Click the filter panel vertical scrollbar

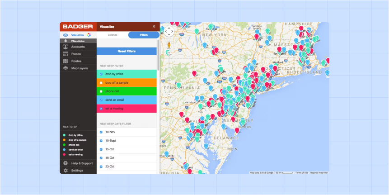pos(158,55)
